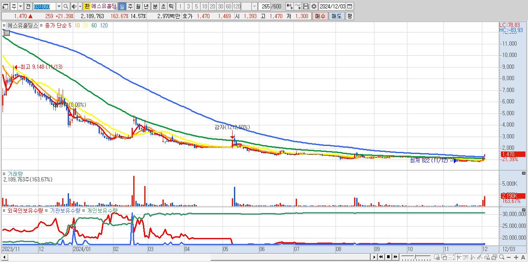The image size is (528, 262).
Task: Click the add-region icon right of the speed slider
Action: [437, 257]
